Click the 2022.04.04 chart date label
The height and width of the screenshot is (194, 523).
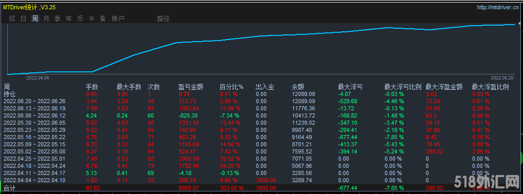38,77
